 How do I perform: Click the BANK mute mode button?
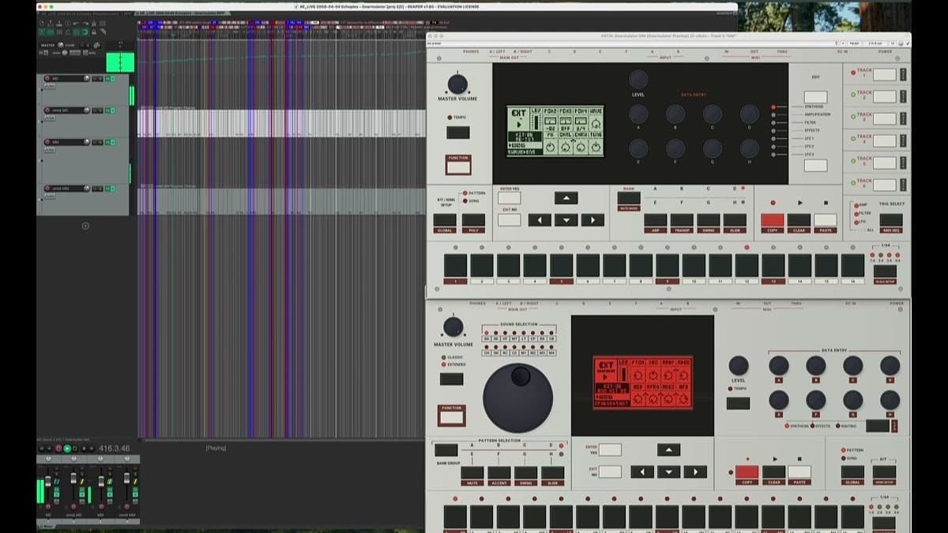click(x=629, y=198)
